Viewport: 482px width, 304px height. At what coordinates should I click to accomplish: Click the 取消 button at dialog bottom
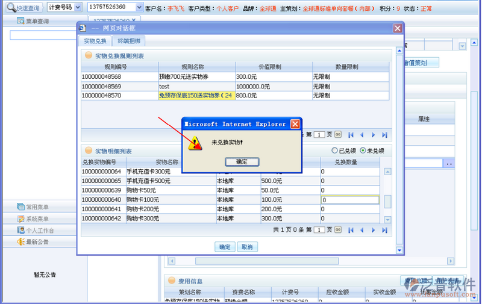point(247,247)
